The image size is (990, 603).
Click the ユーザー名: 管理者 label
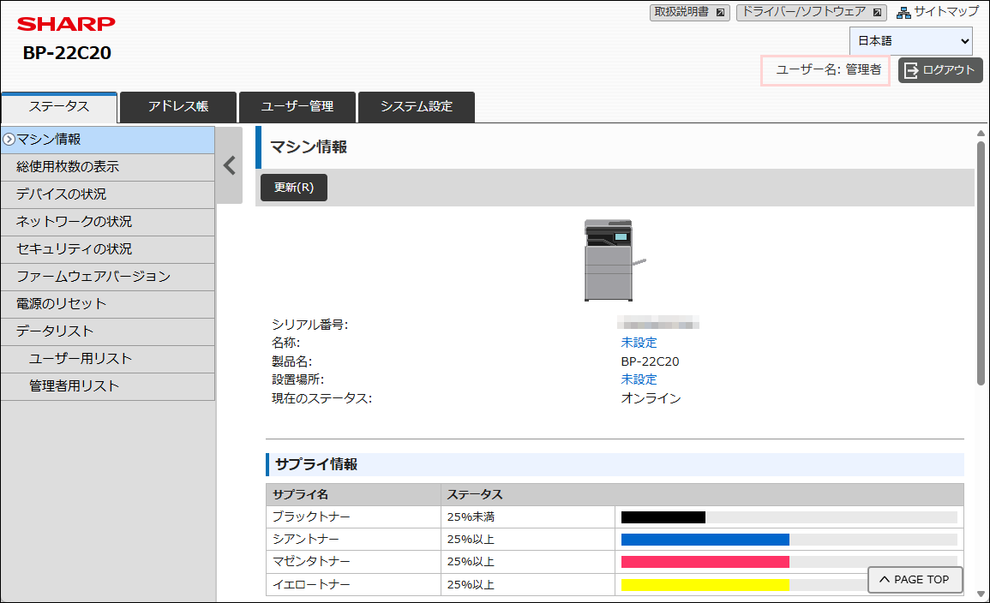[828, 70]
